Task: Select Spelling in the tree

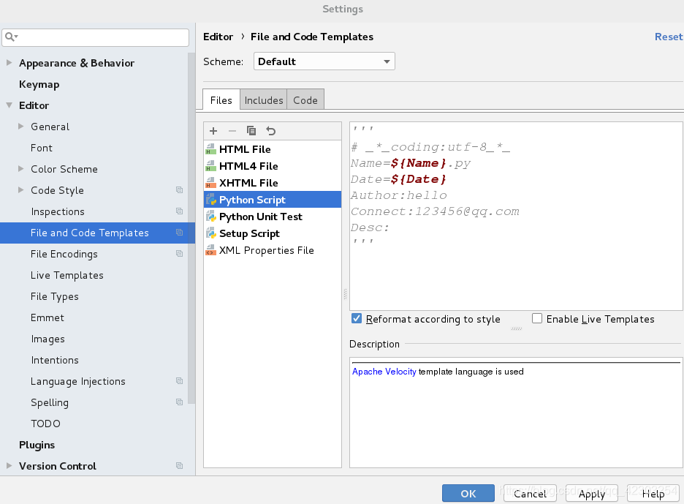Action: tap(49, 402)
